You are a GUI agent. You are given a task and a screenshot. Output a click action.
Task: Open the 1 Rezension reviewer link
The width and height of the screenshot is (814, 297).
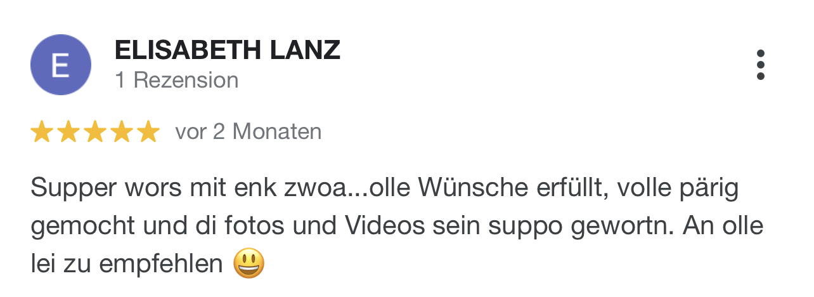coord(177,80)
